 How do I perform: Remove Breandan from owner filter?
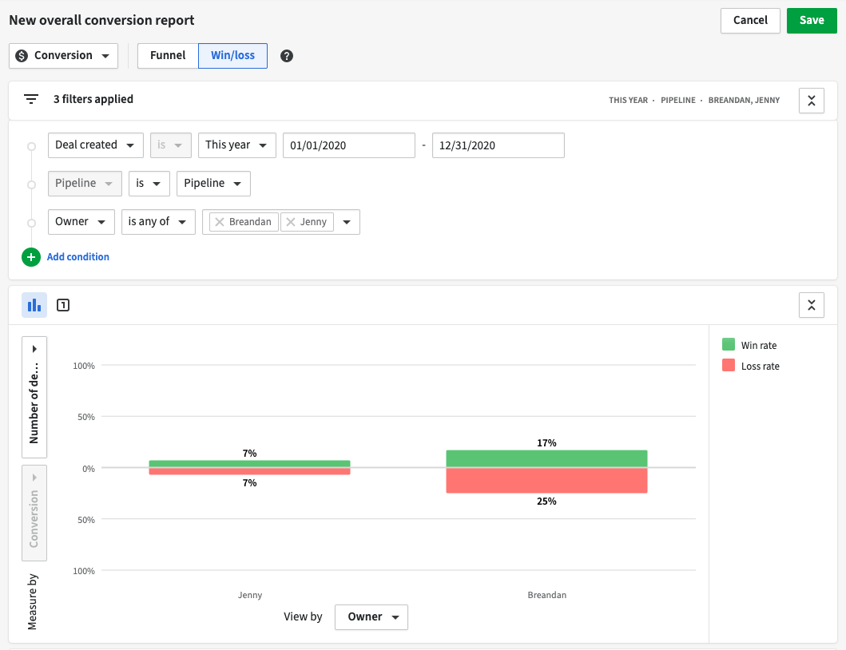[x=220, y=222]
